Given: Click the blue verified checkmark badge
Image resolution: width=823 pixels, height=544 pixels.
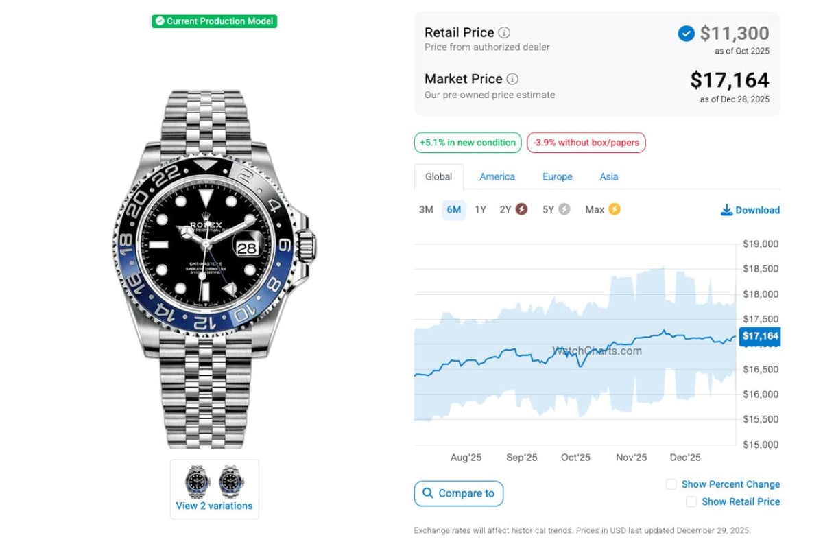Looking at the screenshot, I should click(x=686, y=33).
